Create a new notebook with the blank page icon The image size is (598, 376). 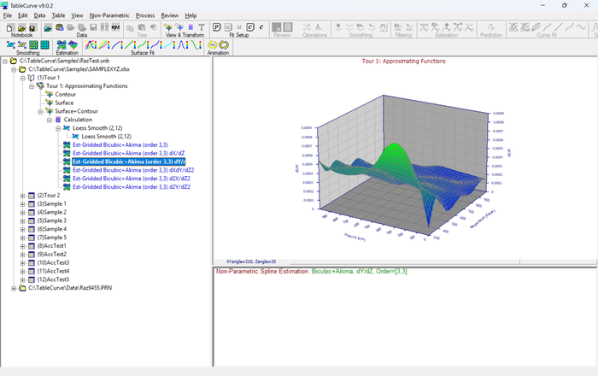10,28
